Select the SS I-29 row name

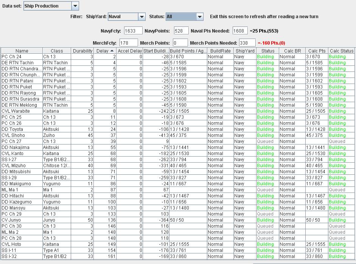click(9, 178)
